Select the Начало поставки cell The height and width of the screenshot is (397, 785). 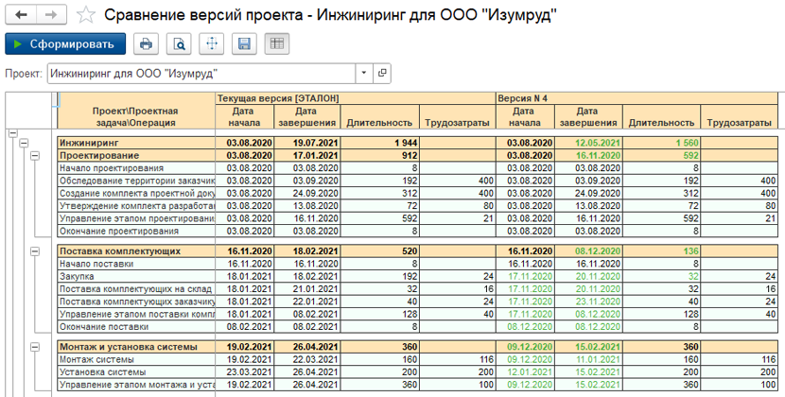click(136, 264)
